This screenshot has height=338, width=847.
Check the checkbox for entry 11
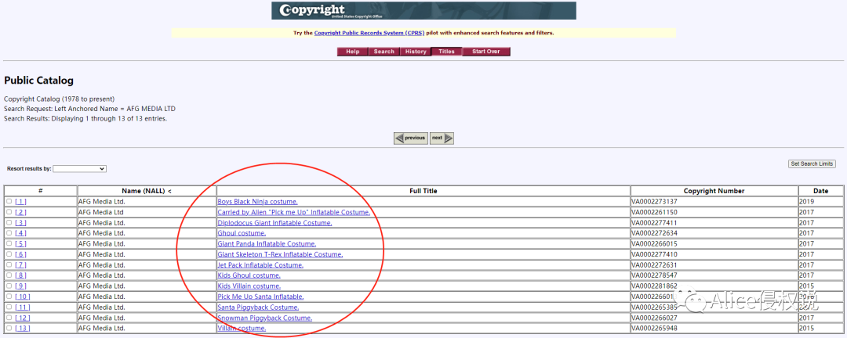[x=9, y=307]
